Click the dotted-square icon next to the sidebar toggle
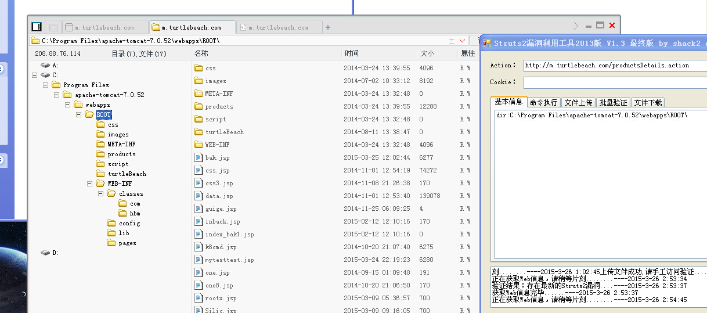This screenshot has width=707, height=313. pyautogui.click(x=53, y=27)
